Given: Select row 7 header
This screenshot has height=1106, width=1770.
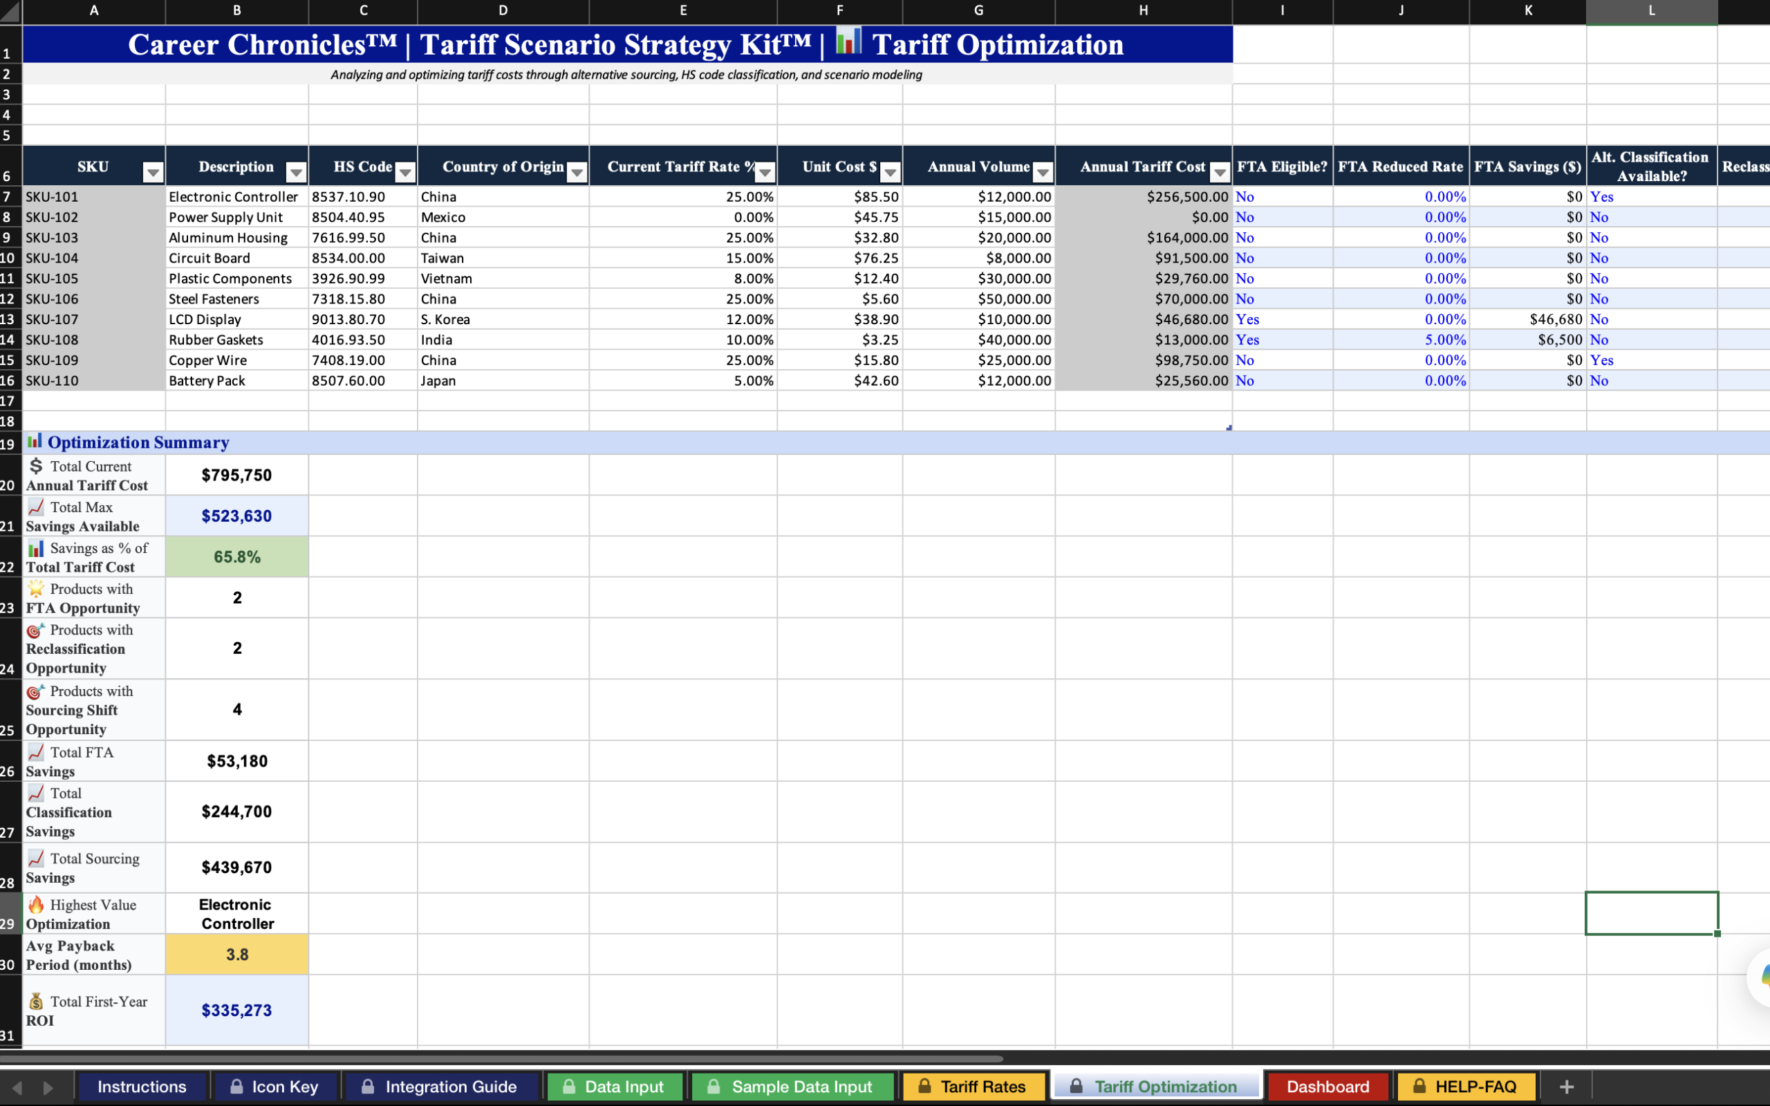Looking at the screenshot, I should click(x=10, y=197).
